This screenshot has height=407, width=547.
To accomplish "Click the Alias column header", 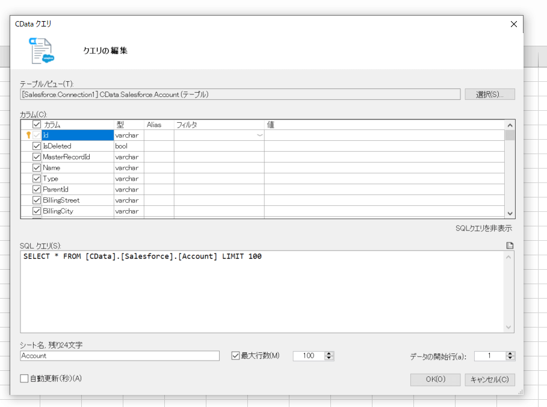I will pos(159,125).
